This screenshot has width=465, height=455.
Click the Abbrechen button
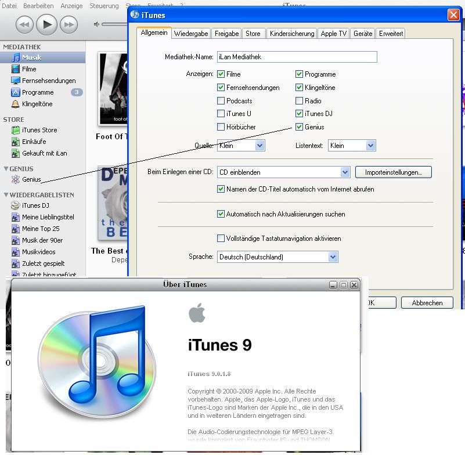(x=427, y=302)
